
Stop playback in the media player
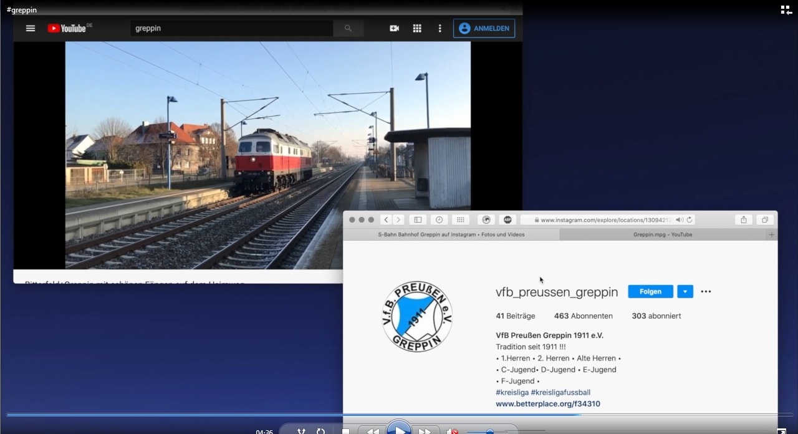pos(345,431)
